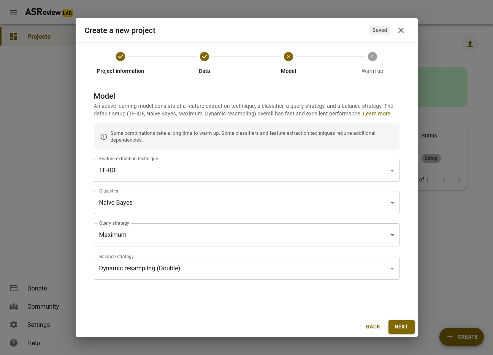This screenshot has height=355, width=493.
Task: Close the Create a new project dialog
Action: (x=401, y=30)
